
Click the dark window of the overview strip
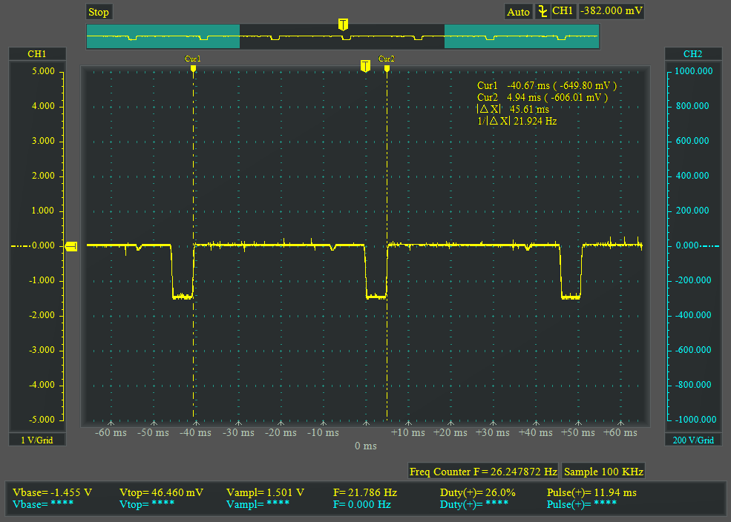coord(342,36)
